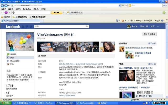The image size is (168, 105).
Task: Expand the Page command bar menu
Action: pos(139,20)
